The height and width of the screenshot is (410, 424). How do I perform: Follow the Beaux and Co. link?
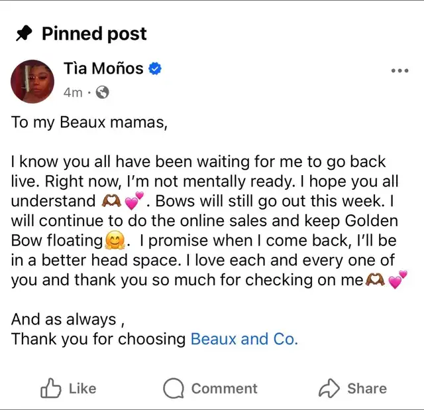point(244,339)
